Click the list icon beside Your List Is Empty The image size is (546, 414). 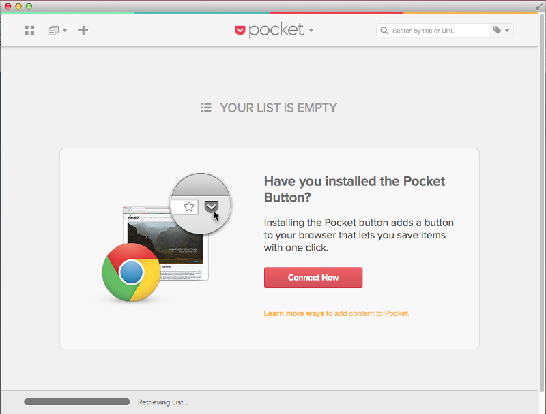(x=206, y=108)
